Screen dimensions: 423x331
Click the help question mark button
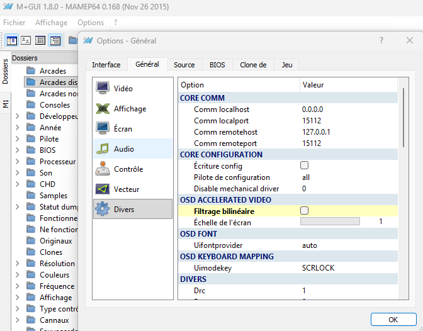pos(381,40)
